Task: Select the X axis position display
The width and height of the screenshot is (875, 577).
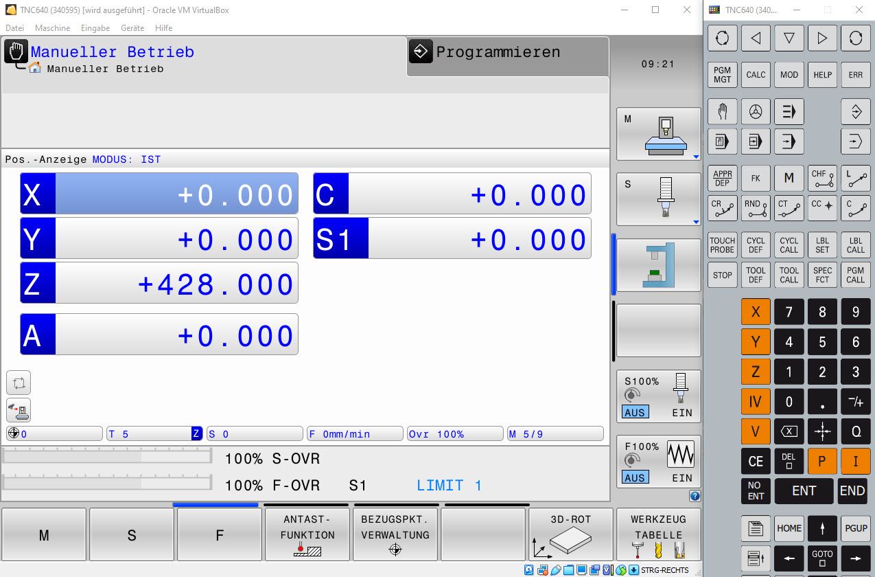Action: tap(159, 194)
